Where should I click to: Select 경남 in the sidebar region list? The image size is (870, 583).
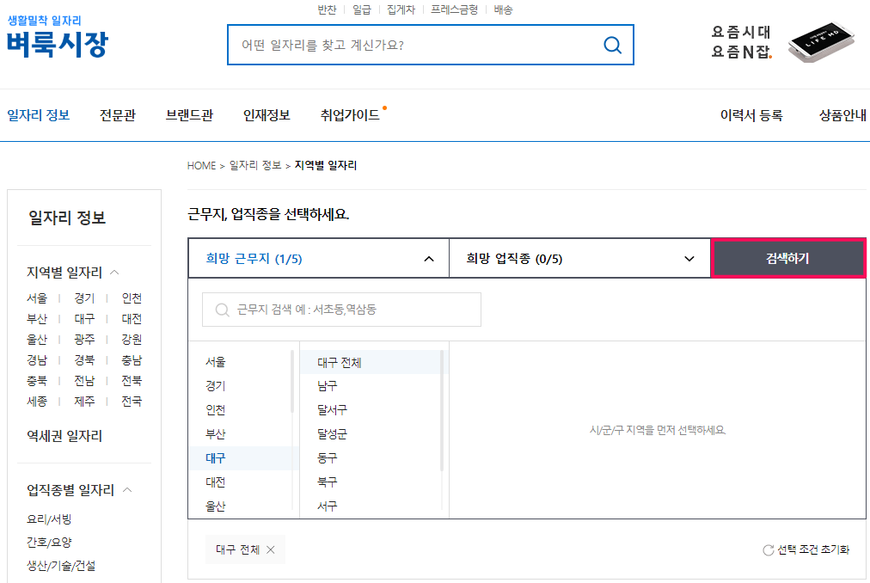(x=37, y=359)
